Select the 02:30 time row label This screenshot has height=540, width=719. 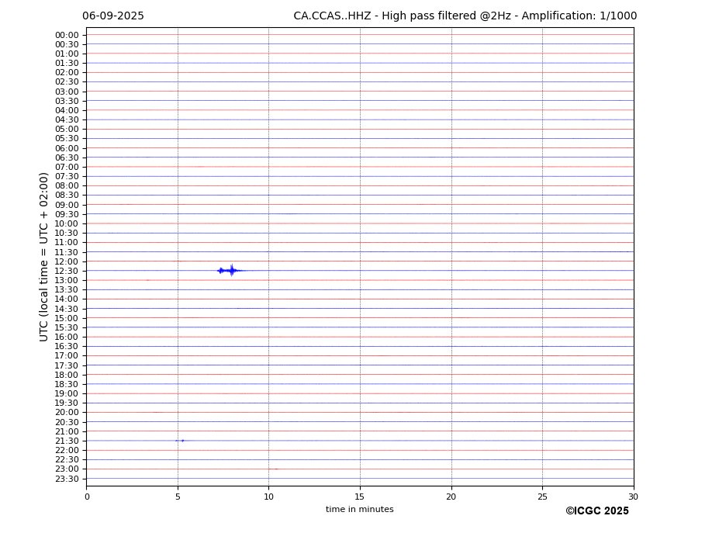tap(67, 82)
